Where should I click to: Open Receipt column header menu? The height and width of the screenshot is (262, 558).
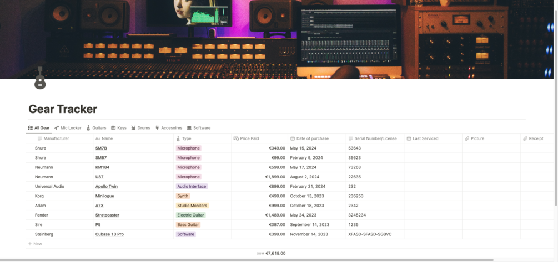coord(537,138)
